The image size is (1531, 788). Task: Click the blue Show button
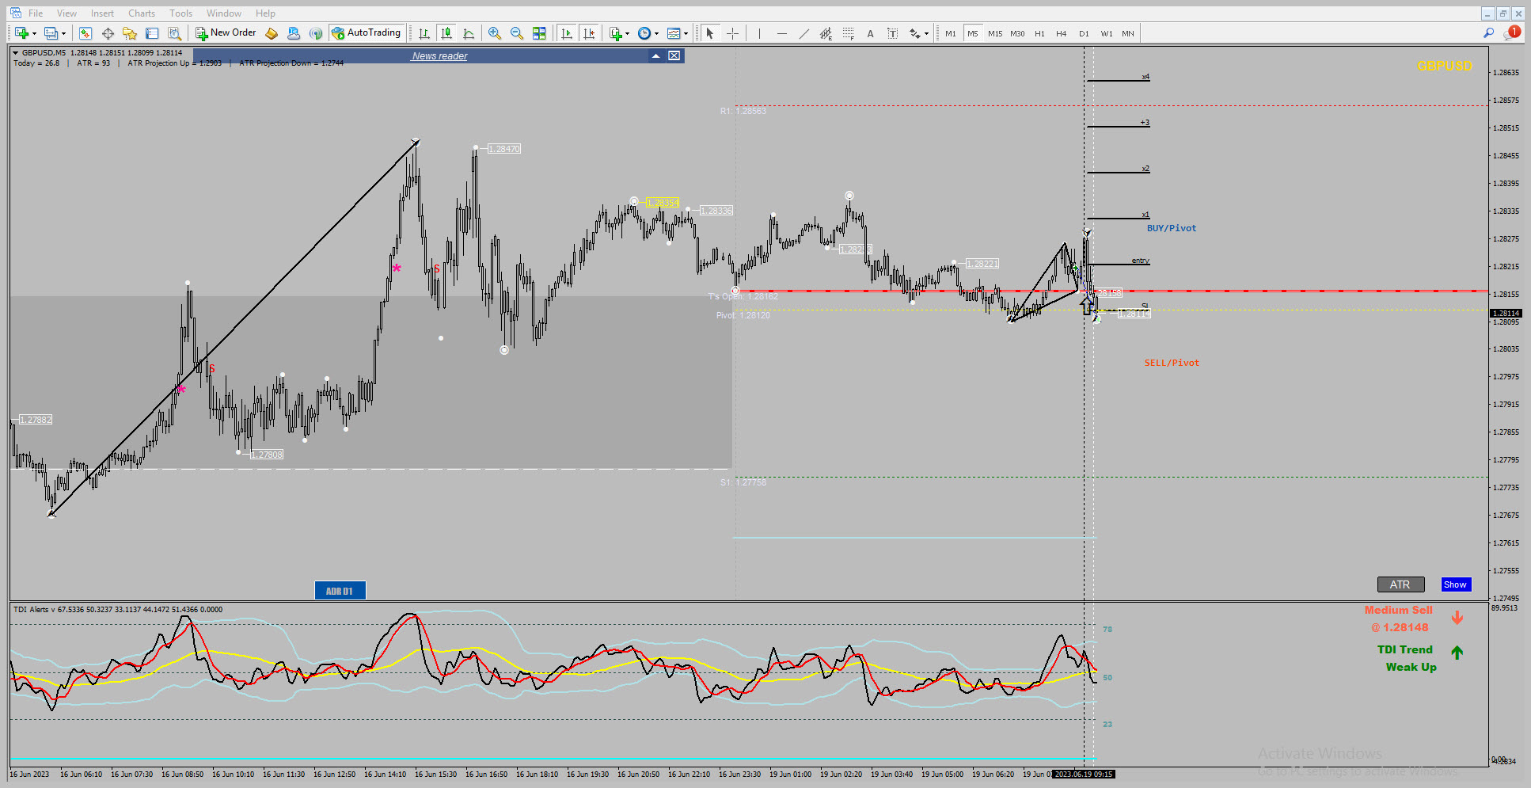(1455, 584)
